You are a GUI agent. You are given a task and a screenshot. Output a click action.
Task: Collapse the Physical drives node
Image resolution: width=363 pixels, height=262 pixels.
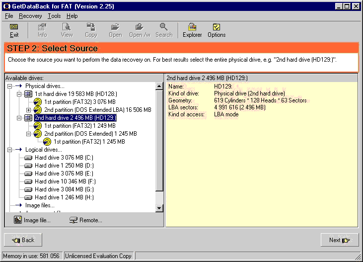pyautogui.click(x=9, y=86)
